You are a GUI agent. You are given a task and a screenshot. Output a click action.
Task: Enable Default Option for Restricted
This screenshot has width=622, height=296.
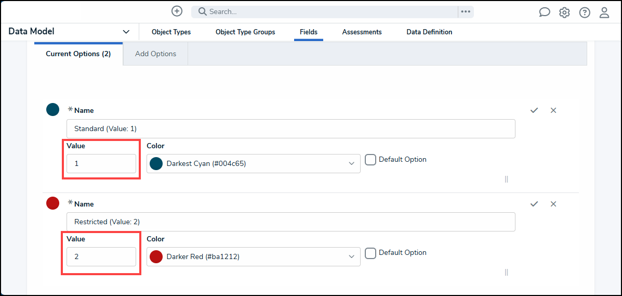click(x=370, y=253)
